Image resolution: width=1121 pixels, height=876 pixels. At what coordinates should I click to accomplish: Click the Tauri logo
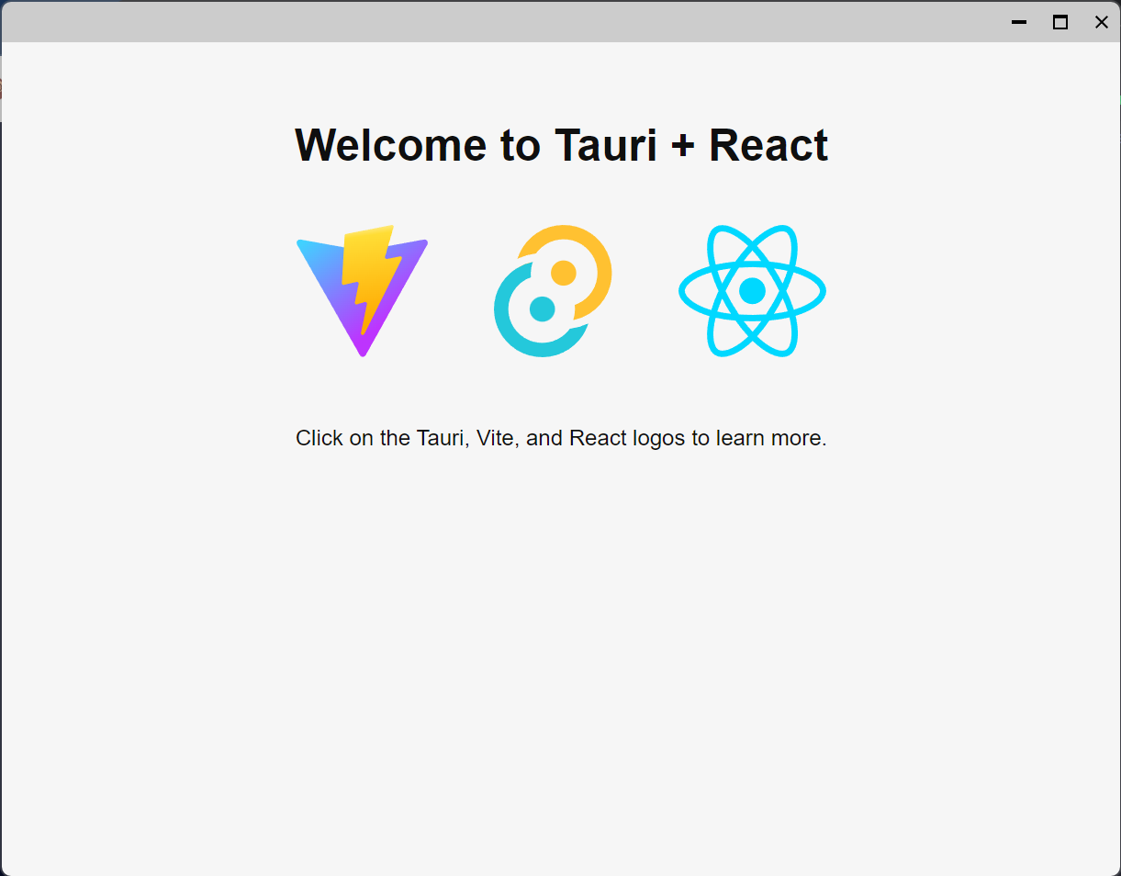pos(553,290)
